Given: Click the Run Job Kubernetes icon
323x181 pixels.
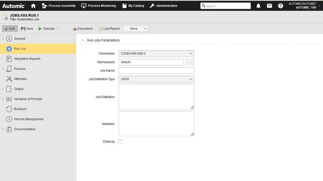Looking at the screenshot, I should [x=9, y=49].
